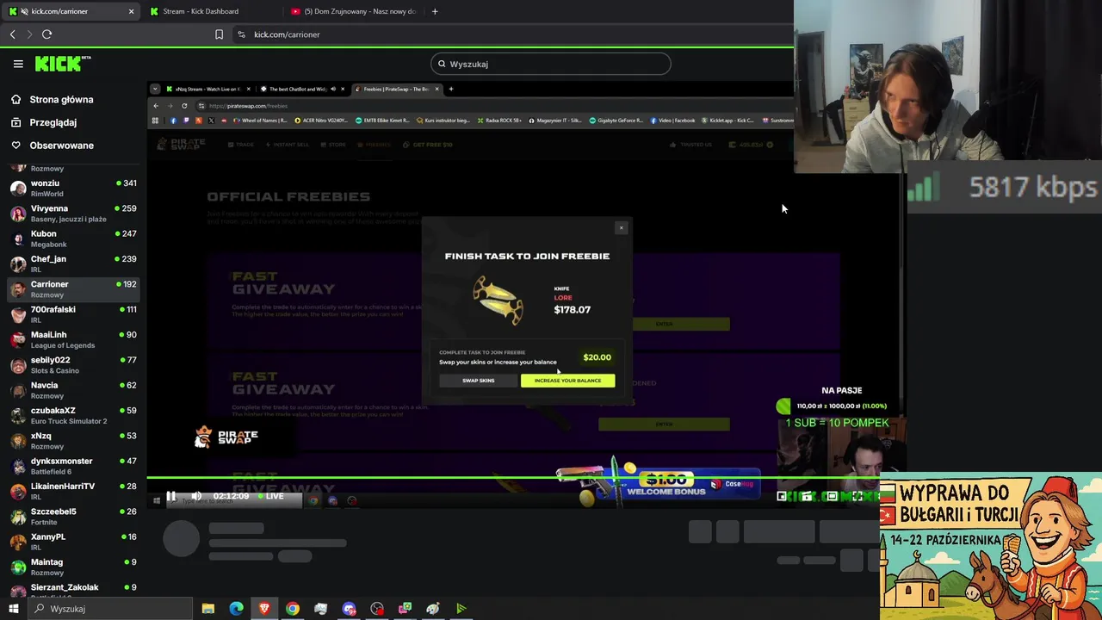The width and height of the screenshot is (1102, 620).
Task: Open Google Chrome from the taskbar
Action: point(293,609)
